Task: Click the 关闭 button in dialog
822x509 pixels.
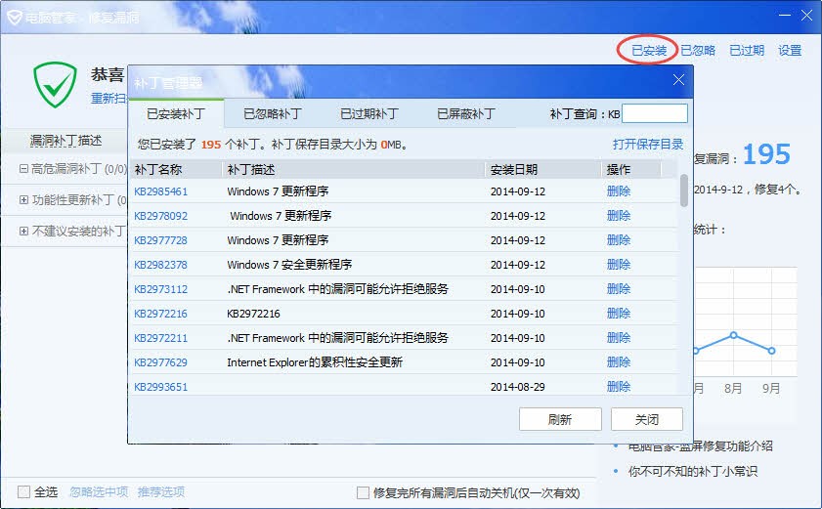Action: pos(646,419)
